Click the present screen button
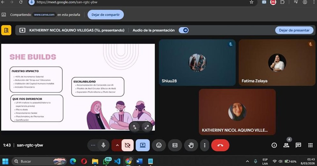317x166 pixels. point(143,145)
